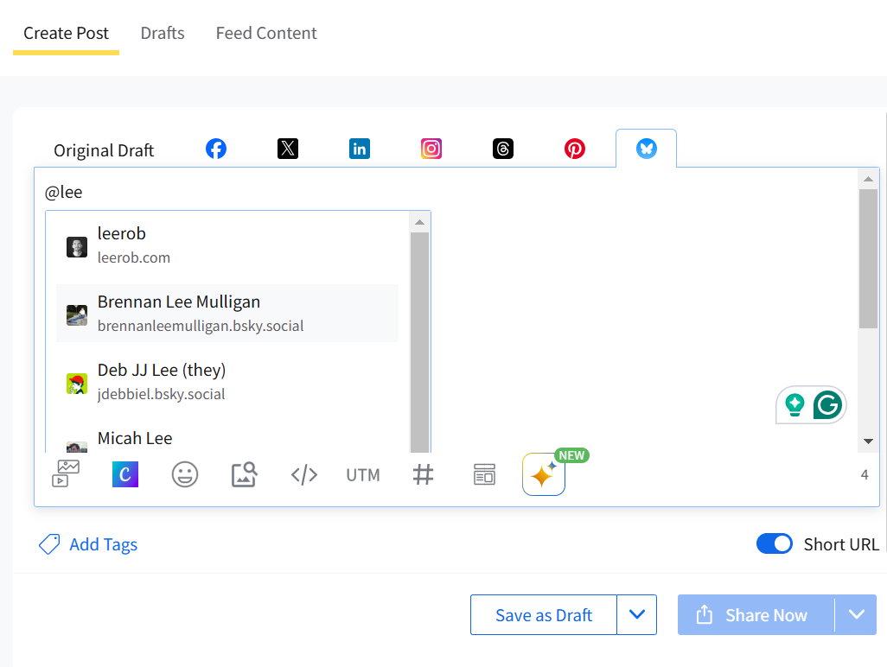Screen dimensions: 887x667
Task: Open the media library icon in toolbar
Action: (x=66, y=474)
